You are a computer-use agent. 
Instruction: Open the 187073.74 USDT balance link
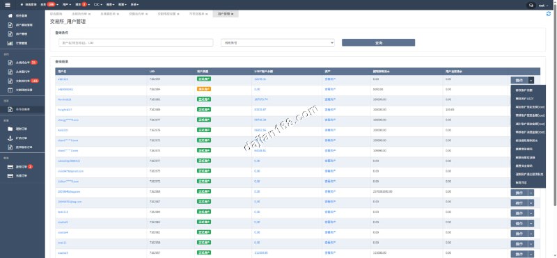pos(260,99)
